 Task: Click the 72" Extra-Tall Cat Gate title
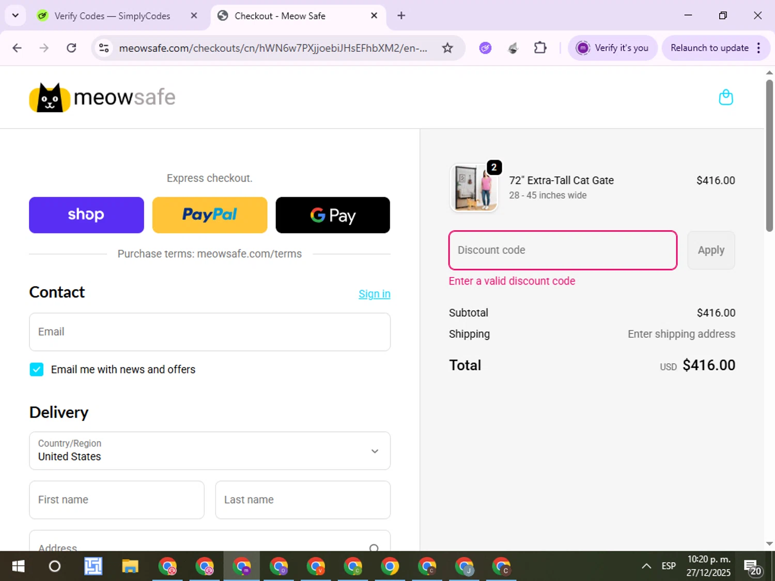click(x=561, y=180)
